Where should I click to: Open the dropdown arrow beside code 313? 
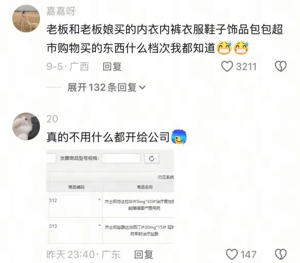pos(99,225)
